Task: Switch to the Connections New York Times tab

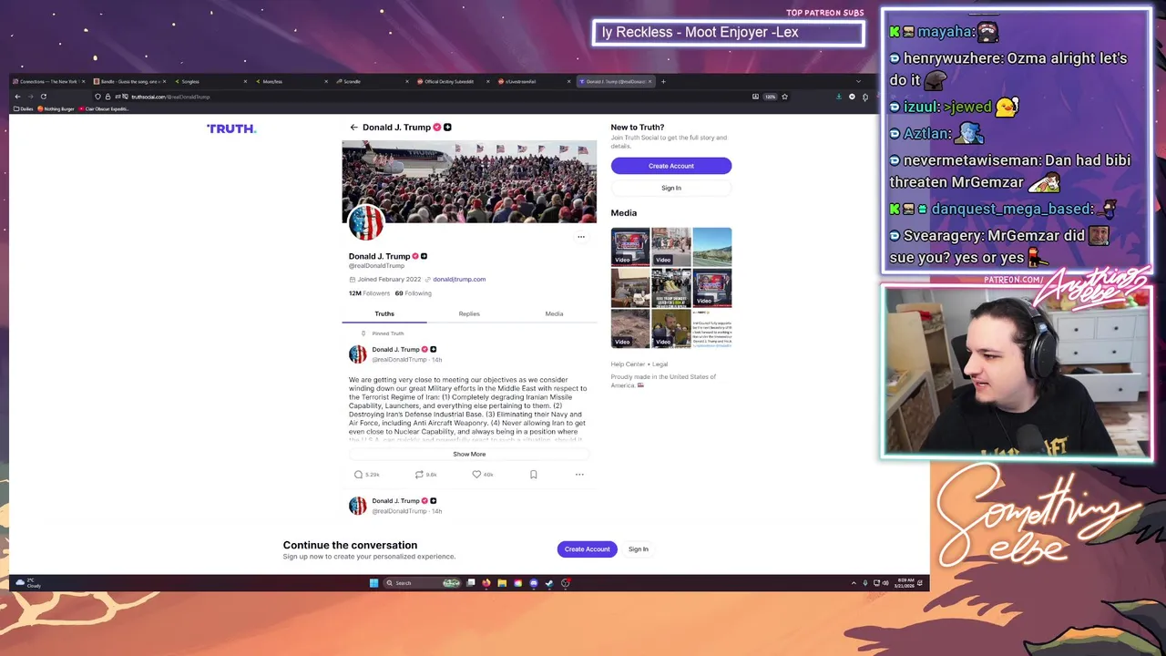Action: coord(49,81)
